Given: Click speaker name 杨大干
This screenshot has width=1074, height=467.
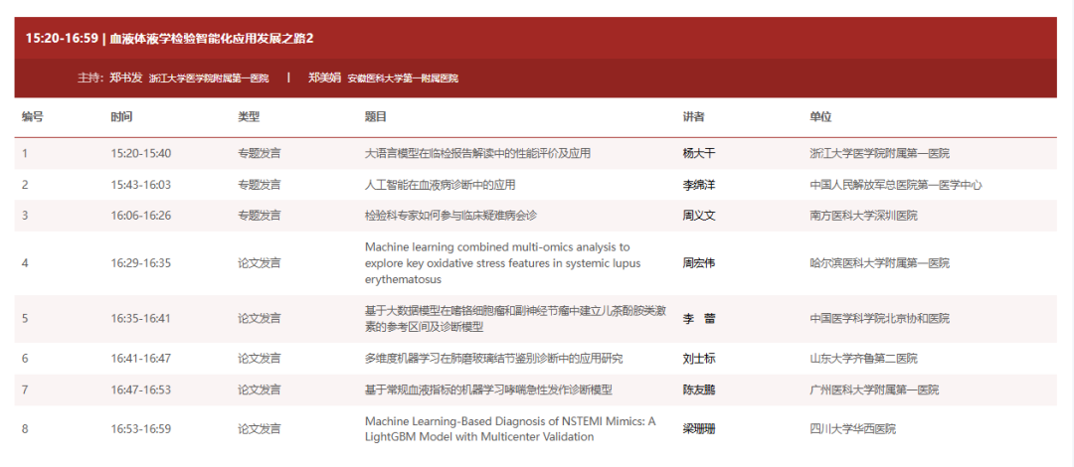Looking at the screenshot, I should click(x=699, y=153).
